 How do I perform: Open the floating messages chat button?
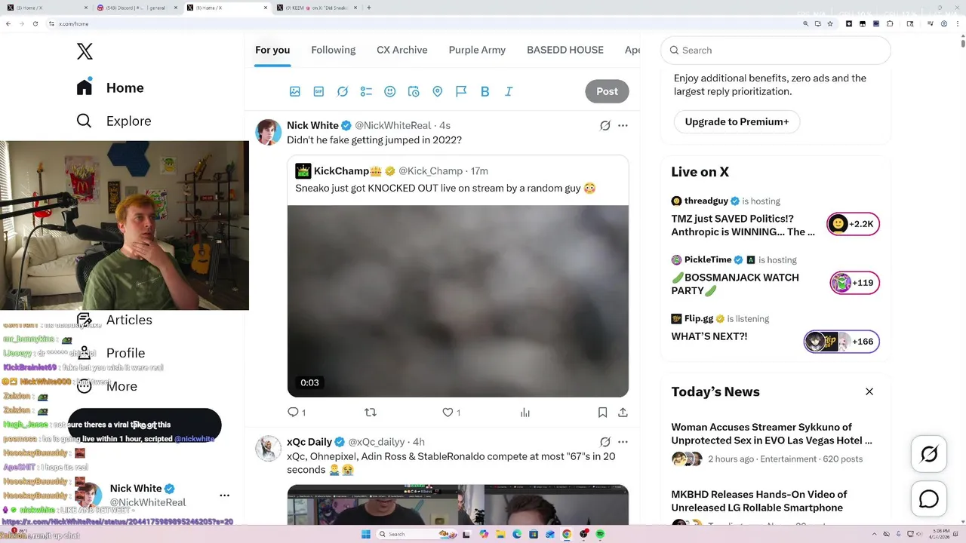[929, 499]
